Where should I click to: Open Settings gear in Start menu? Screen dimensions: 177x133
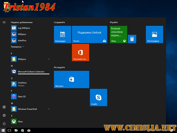(x=4, y=115)
